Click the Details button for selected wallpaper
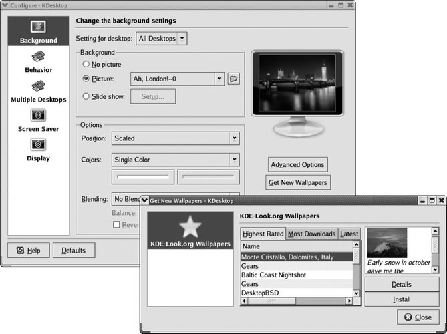The width and height of the screenshot is (447, 334). [x=402, y=284]
